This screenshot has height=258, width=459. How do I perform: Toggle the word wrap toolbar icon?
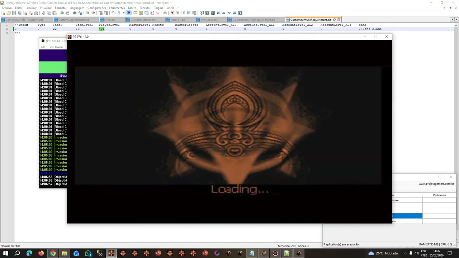(x=113, y=13)
